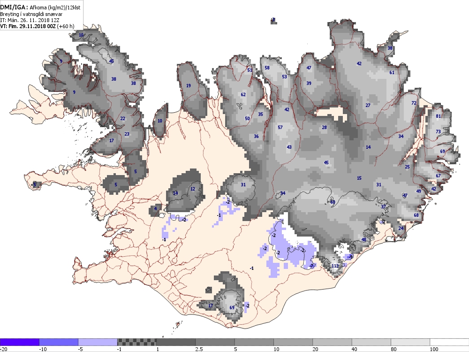Click the light gray legend swatch for 20 to 40
This screenshot has width=469, height=352.
tap(333, 342)
